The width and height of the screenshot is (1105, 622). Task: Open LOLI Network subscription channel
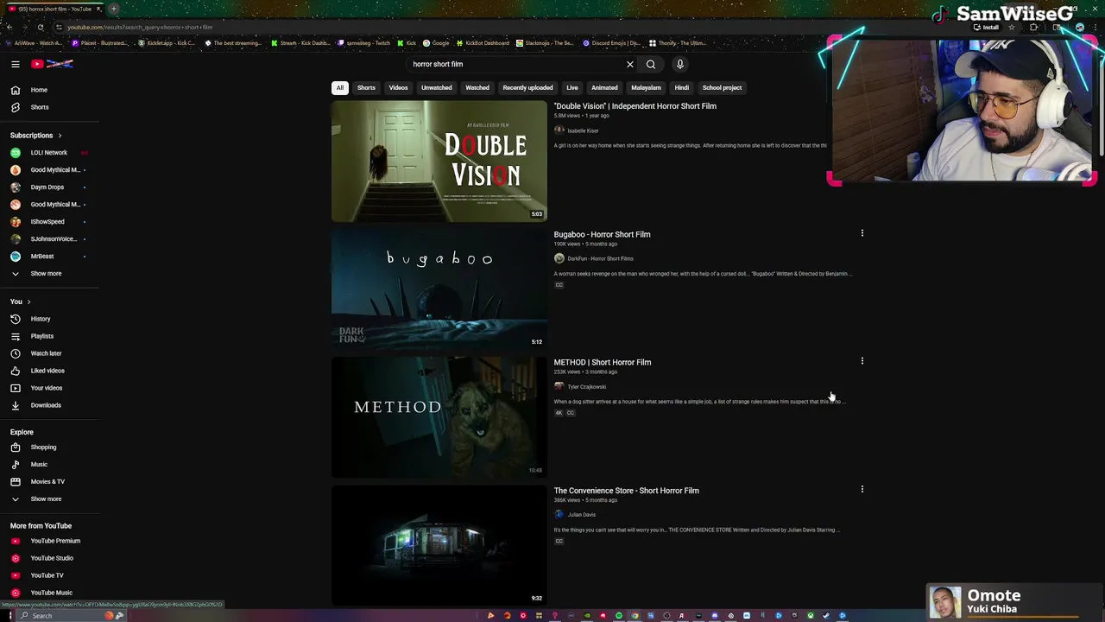pyautogui.click(x=49, y=153)
